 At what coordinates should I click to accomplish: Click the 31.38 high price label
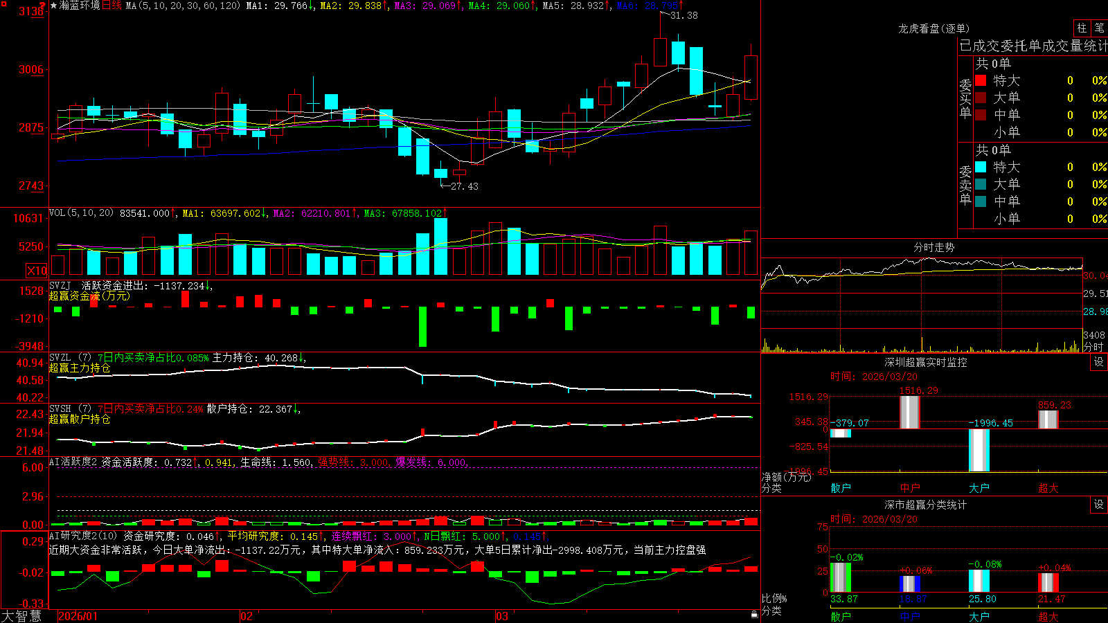tap(684, 15)
